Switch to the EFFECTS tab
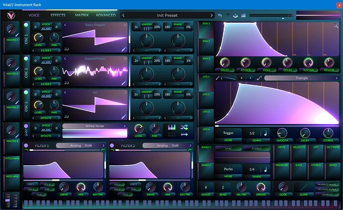This screenshot has height=210, width=343. pos(58,15)
